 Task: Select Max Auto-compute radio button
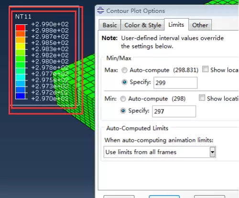124,70
